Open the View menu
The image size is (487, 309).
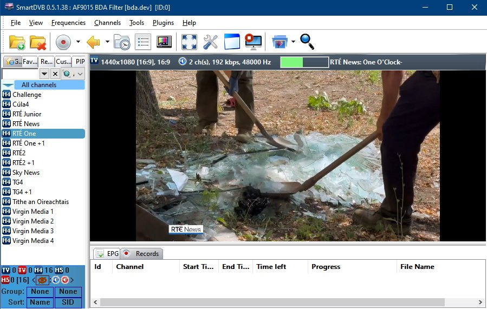36,23
